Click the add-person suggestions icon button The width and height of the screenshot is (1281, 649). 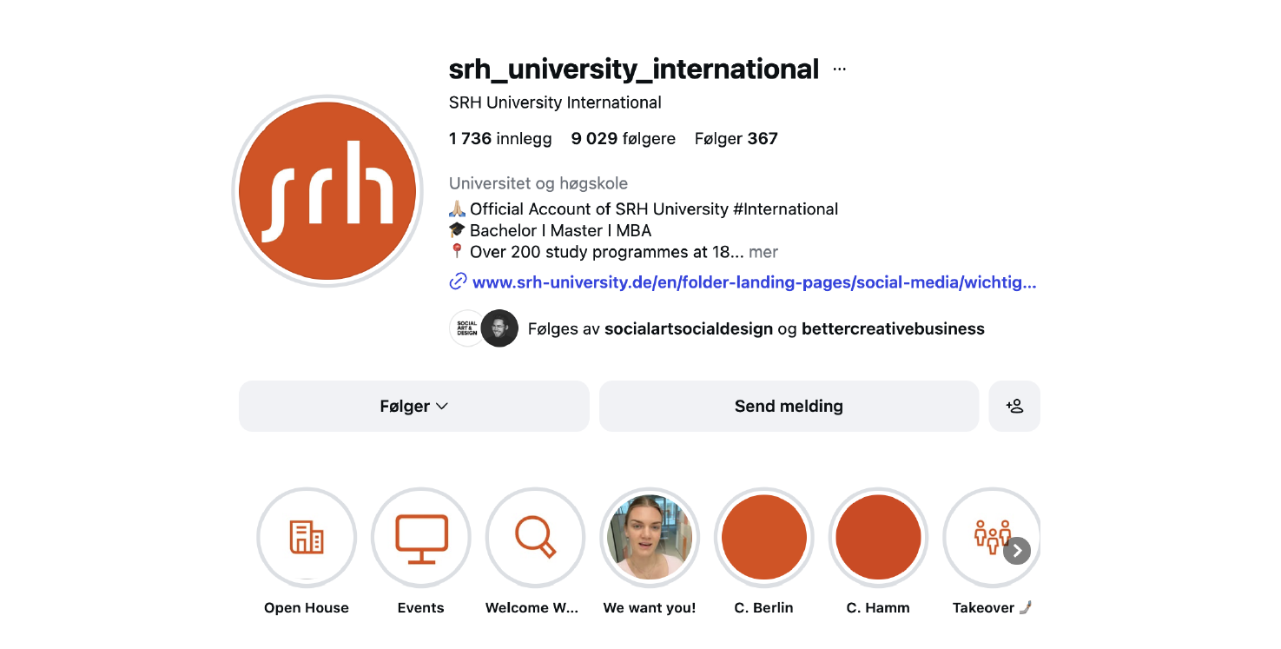coord(1014,406)
